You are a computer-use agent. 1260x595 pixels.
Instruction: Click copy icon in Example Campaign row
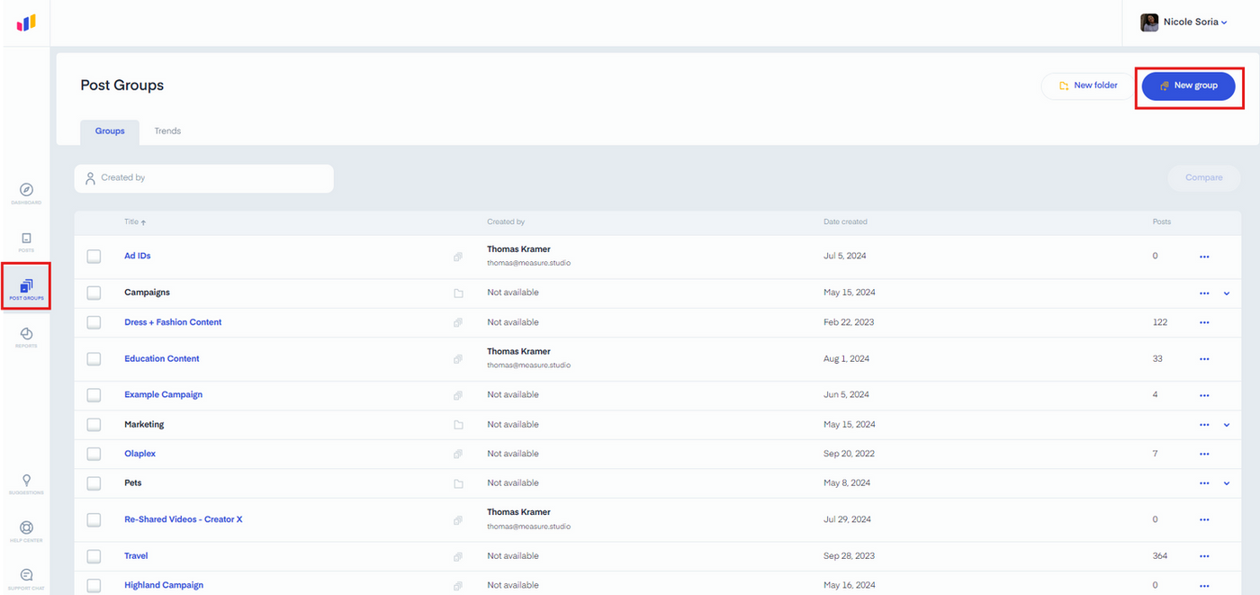click(x=458, y=395)
